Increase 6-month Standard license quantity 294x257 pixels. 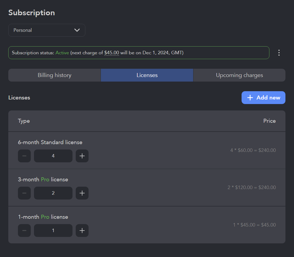pyautogui.click(x=82, y=156)
